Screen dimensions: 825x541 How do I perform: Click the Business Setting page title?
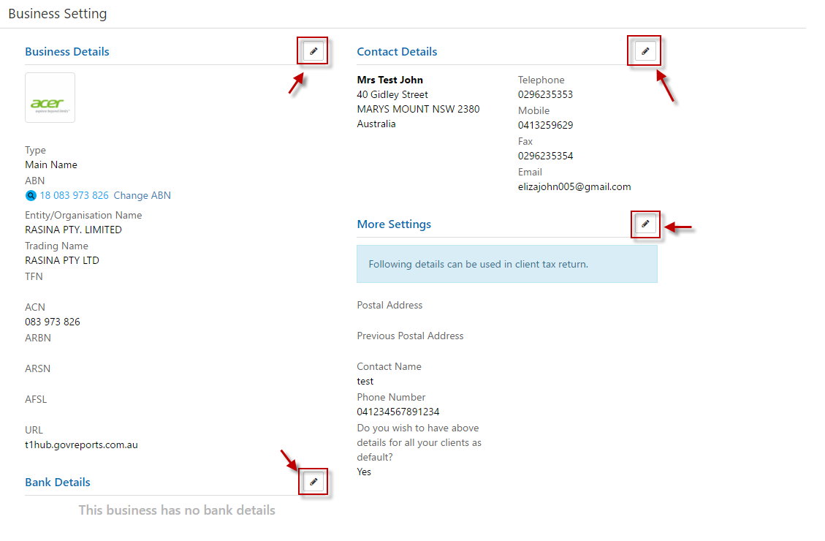point(57,14)
